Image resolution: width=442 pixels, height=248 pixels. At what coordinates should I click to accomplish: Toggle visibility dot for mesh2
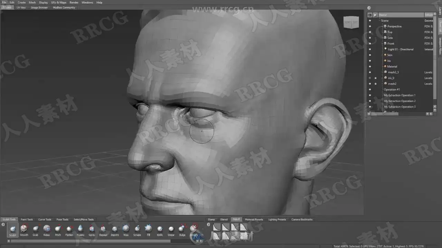tap(370, 84)
